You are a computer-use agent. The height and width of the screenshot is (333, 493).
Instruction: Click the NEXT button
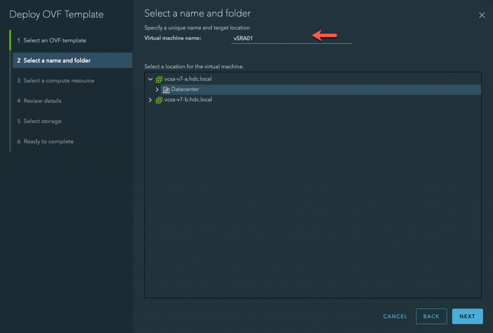click(467, 316)
